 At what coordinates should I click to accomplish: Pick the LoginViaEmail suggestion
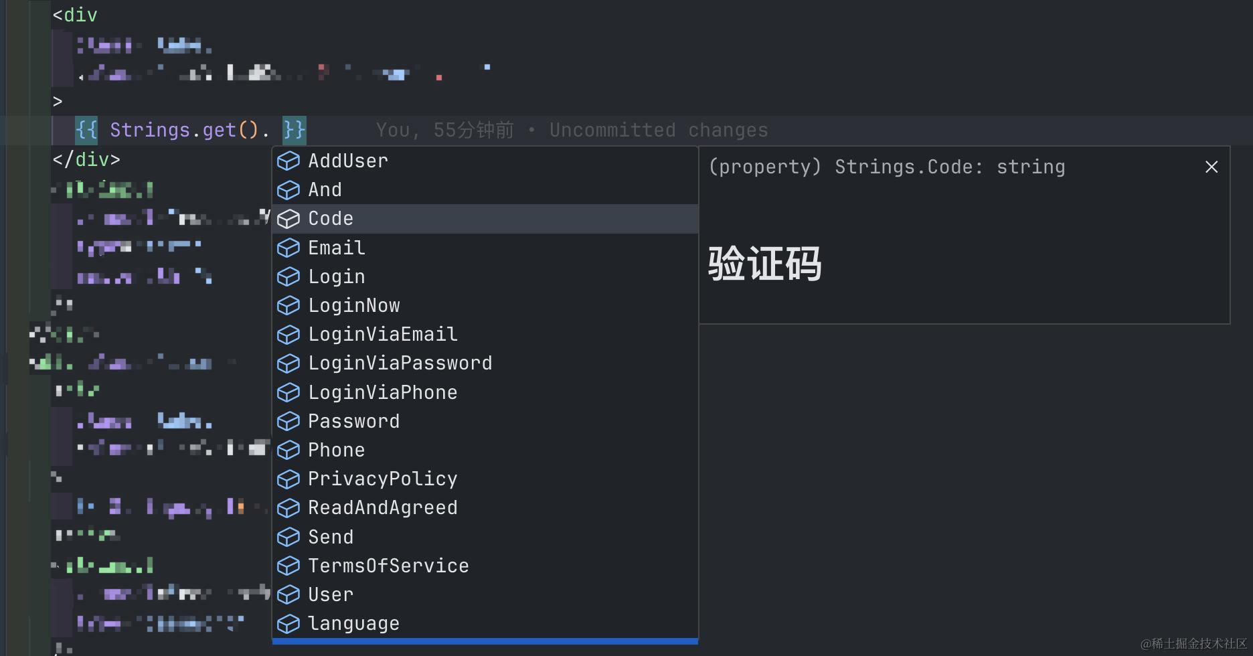click(x=382, y=335)
